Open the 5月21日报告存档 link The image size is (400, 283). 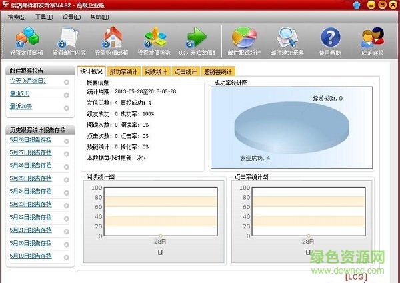pos(31,230)
